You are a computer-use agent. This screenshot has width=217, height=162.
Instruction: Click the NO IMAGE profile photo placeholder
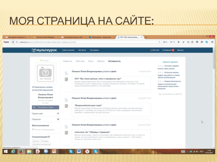pyautogui.click(x=45, y=72)
